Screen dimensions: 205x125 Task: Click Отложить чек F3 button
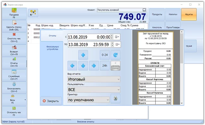[14, 112]
